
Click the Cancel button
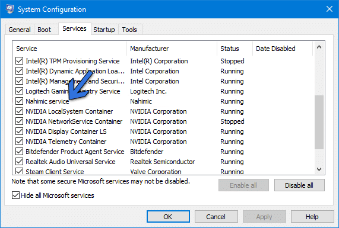click(216, 217)
